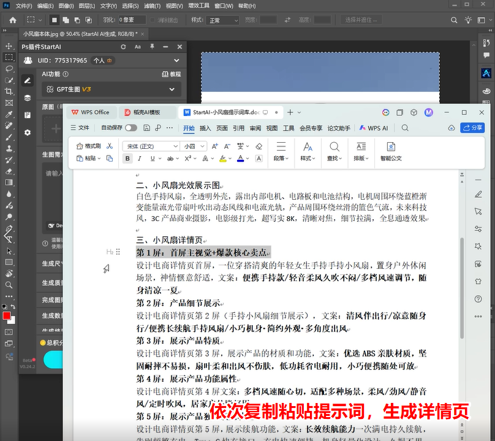Toggle Quick Mask mode in Photoshop
Screen dimensions: 495x441
coord(9,332)
